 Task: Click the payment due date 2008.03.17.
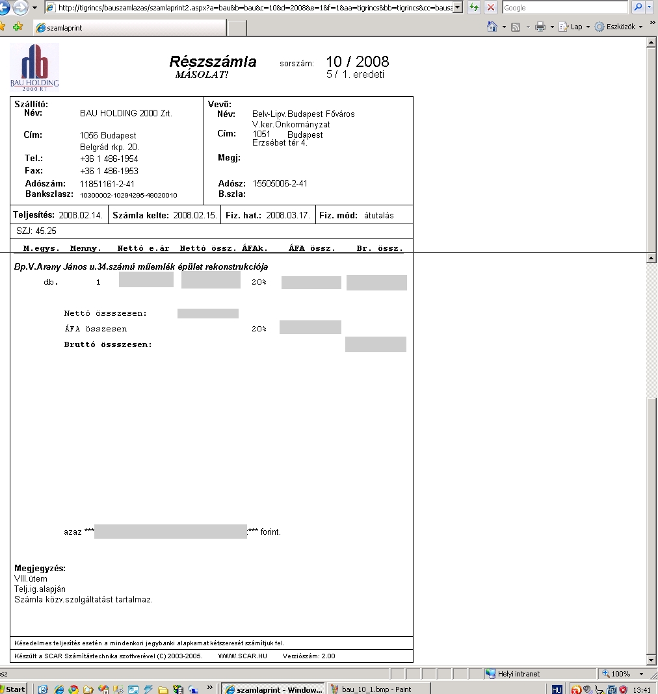[x=288, y=215]
